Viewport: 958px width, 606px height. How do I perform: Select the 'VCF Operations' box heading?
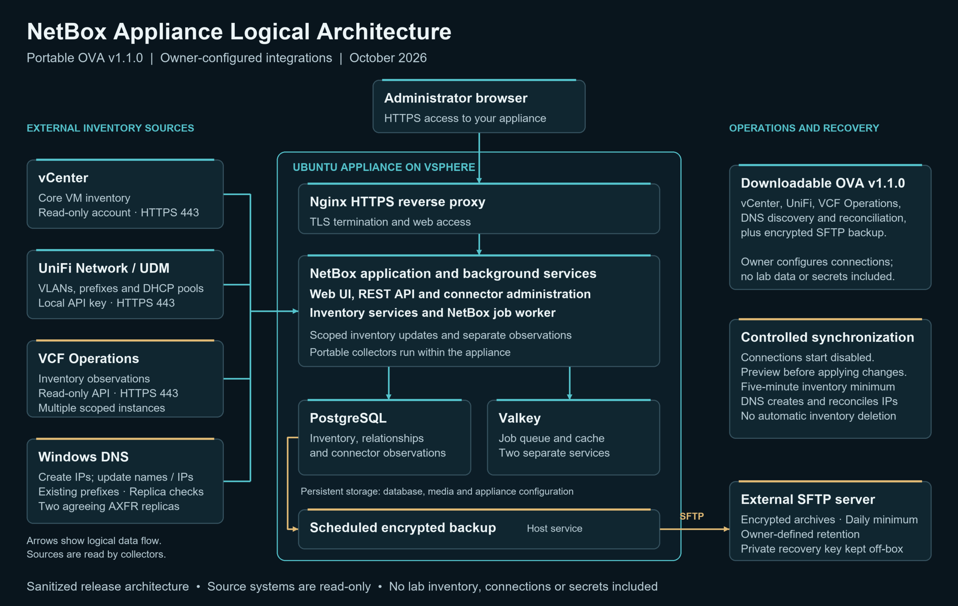pos(89,359)
